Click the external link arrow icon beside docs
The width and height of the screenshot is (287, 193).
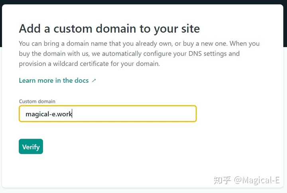click(94, 81)
